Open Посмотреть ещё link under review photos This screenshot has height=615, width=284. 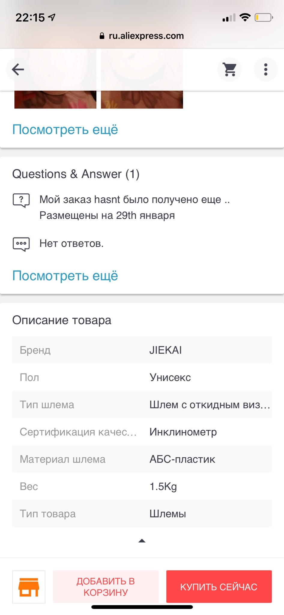65,130
